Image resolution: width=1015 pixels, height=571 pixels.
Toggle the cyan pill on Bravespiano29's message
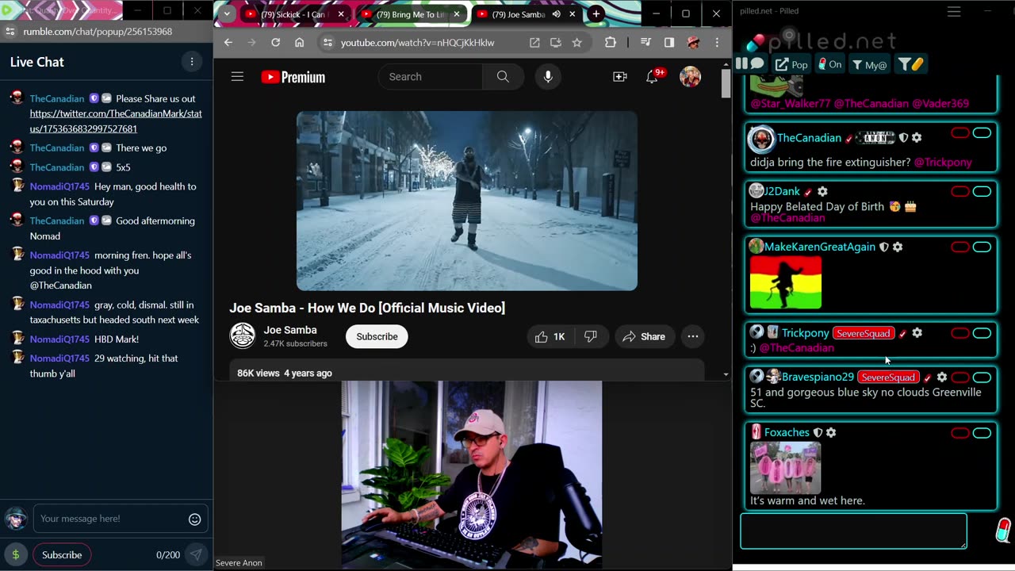click(982, 377)
